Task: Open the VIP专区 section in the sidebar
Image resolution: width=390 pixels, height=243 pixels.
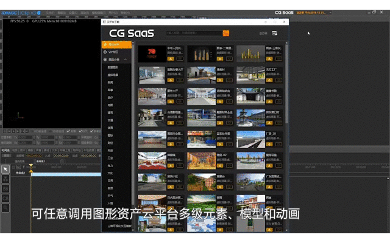Action: [x=116, y=52]
